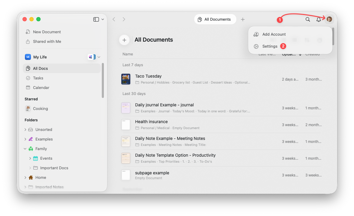Collapse the Family folder
The height and width of the screenshot is (216, 354).
25,149
